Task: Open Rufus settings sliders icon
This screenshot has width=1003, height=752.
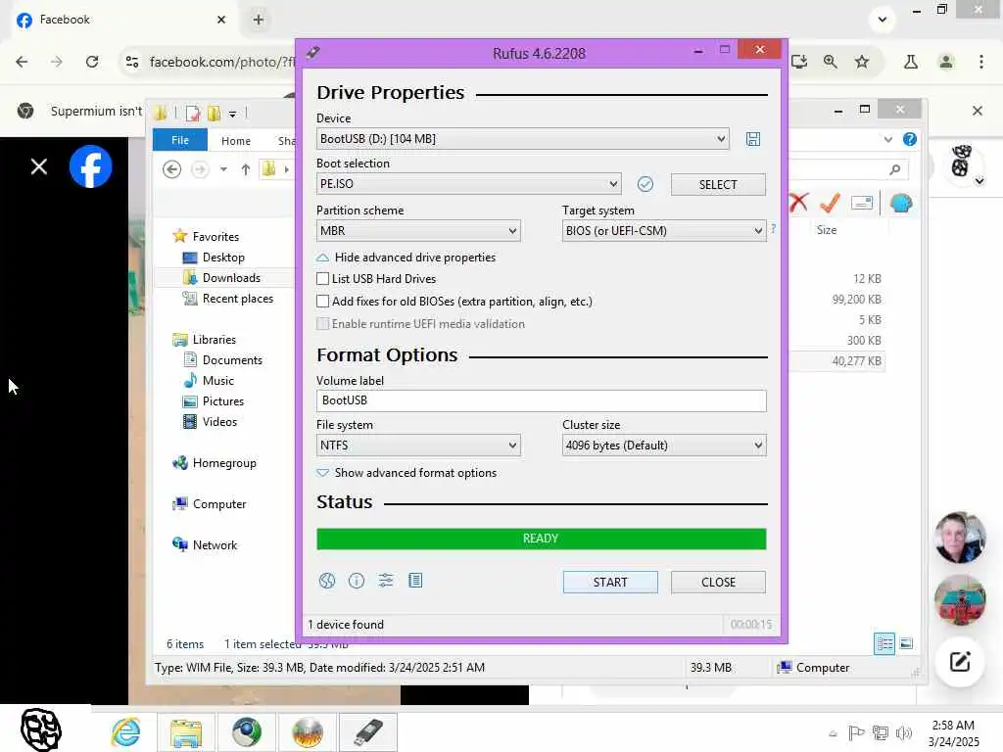Action: pos(386,581)
